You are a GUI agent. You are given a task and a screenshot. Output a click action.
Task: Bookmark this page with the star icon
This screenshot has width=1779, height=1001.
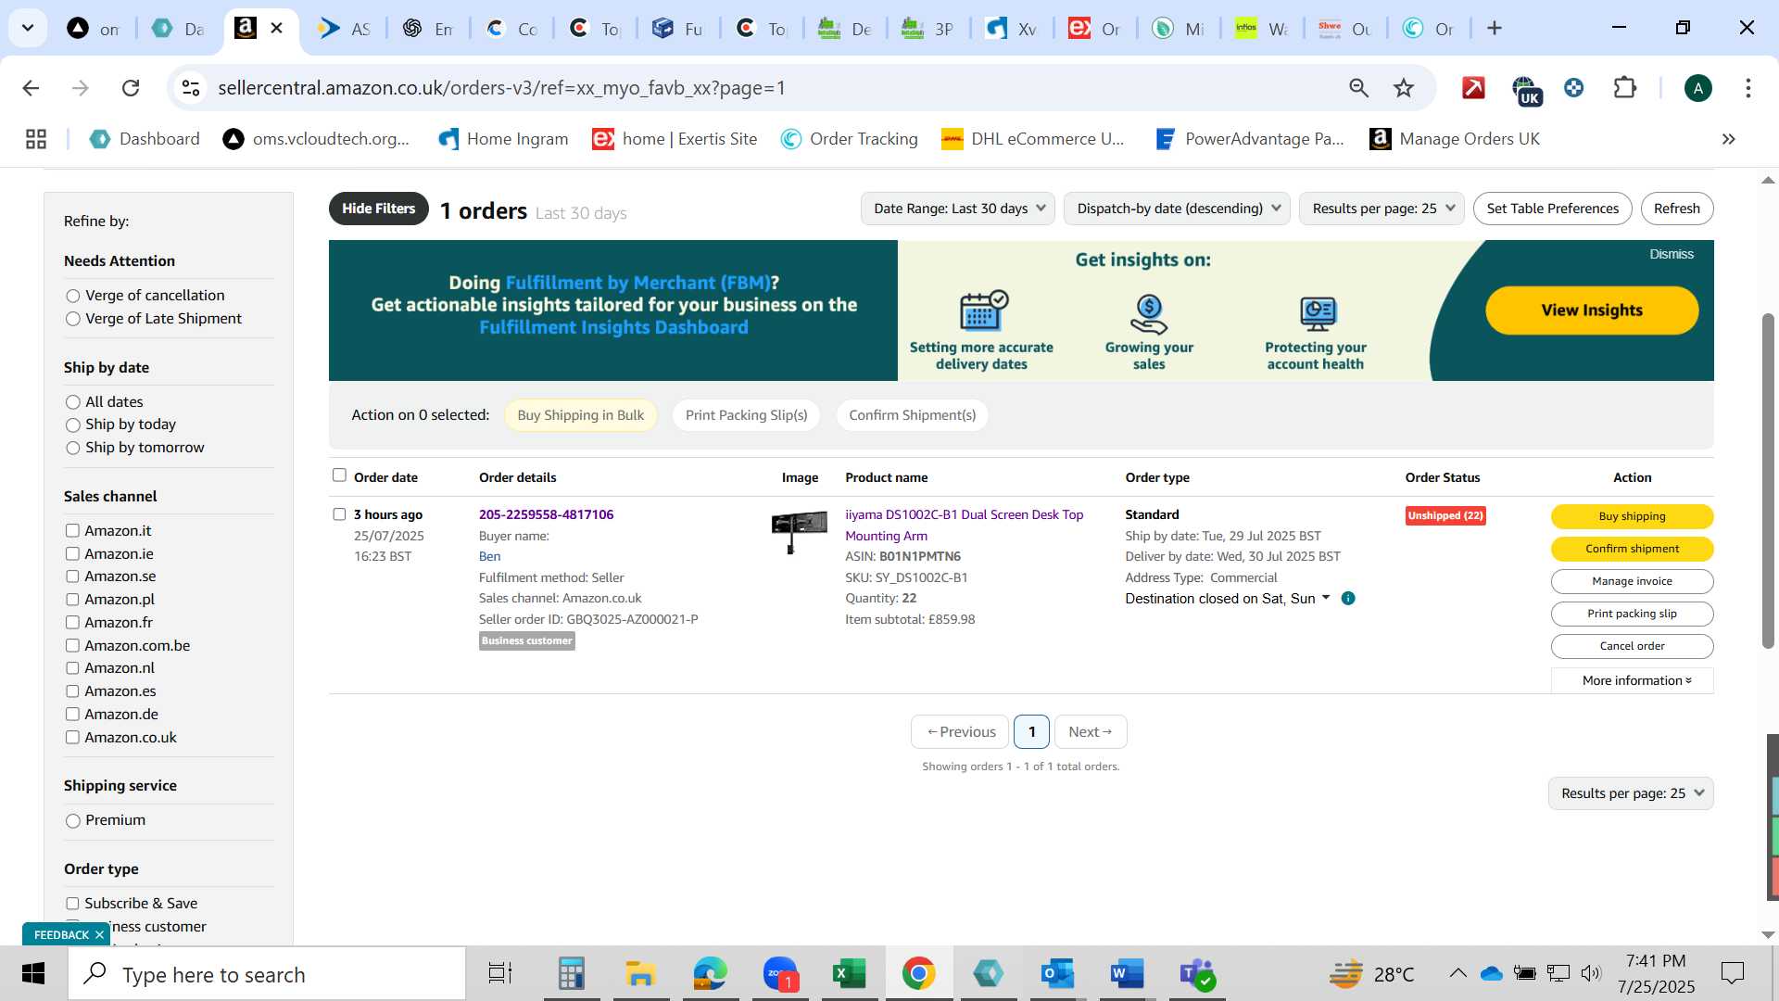(1404, 88)
